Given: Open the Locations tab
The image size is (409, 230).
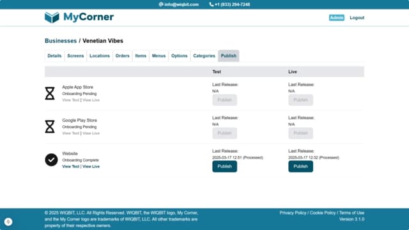Looking at the screenshot, I should (x=100, y=56).
